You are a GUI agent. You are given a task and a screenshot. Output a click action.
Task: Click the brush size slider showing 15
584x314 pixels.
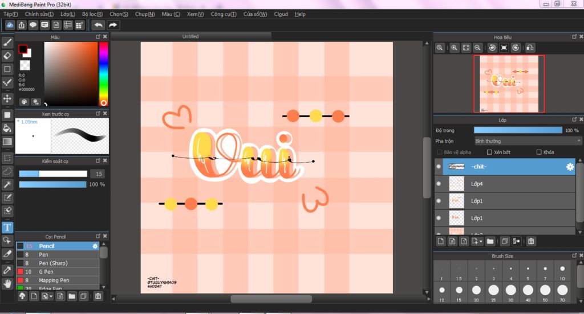click(x=53, y=173)
